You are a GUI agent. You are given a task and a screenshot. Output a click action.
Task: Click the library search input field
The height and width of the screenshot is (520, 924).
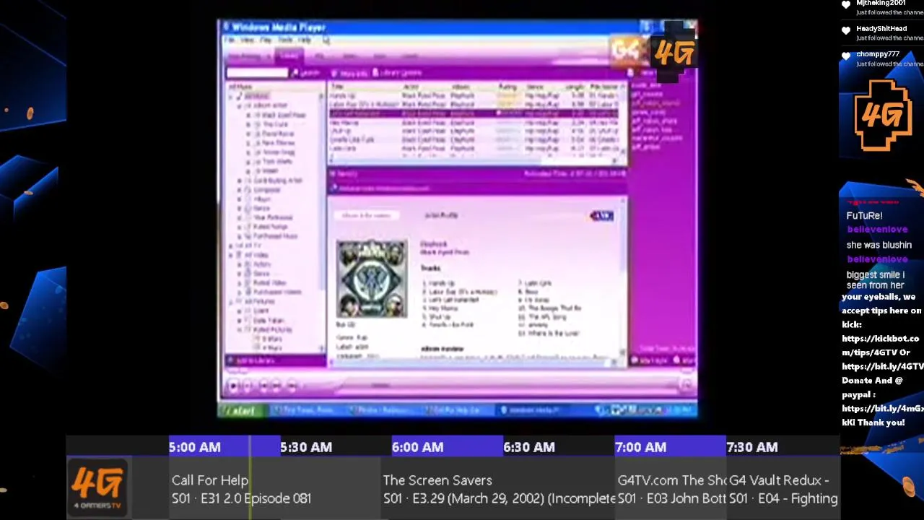(x=257, y=72)
